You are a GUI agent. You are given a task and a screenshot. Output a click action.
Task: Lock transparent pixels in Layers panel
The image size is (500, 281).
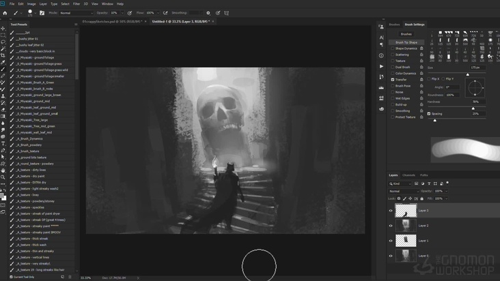click(x=399, y=198)
